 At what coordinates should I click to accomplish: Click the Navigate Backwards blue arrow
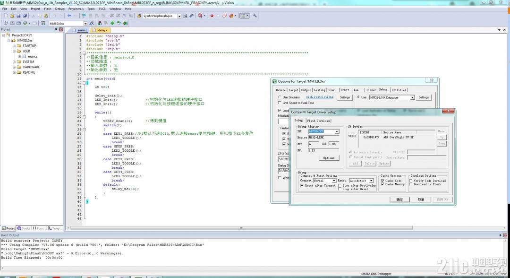[69, 16]
